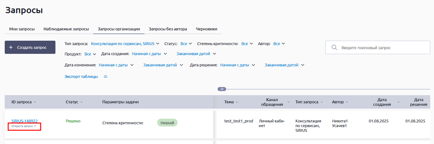The width and height of the screenshot is (434, 144).
Task: Open the Степень критичности filter dropdown
Action: 247,44
